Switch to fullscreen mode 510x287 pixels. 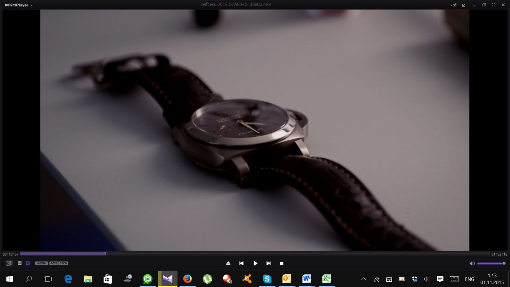coord(494,5)
